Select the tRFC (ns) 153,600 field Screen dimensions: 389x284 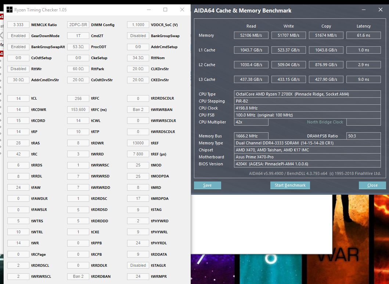point(78,109)
